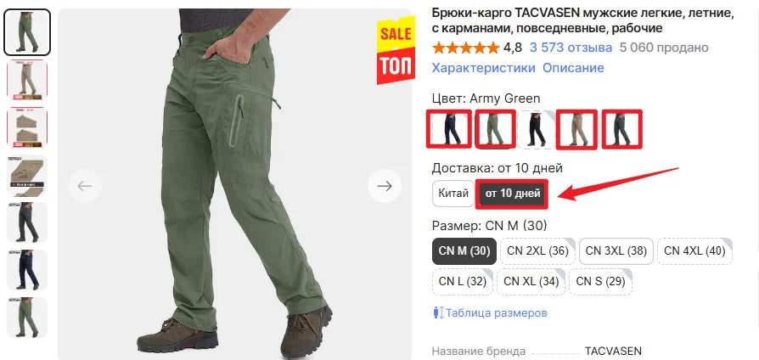Click the SALE ТОП badge
This screenshot has width=759, height=360.
tap(396, 51)
